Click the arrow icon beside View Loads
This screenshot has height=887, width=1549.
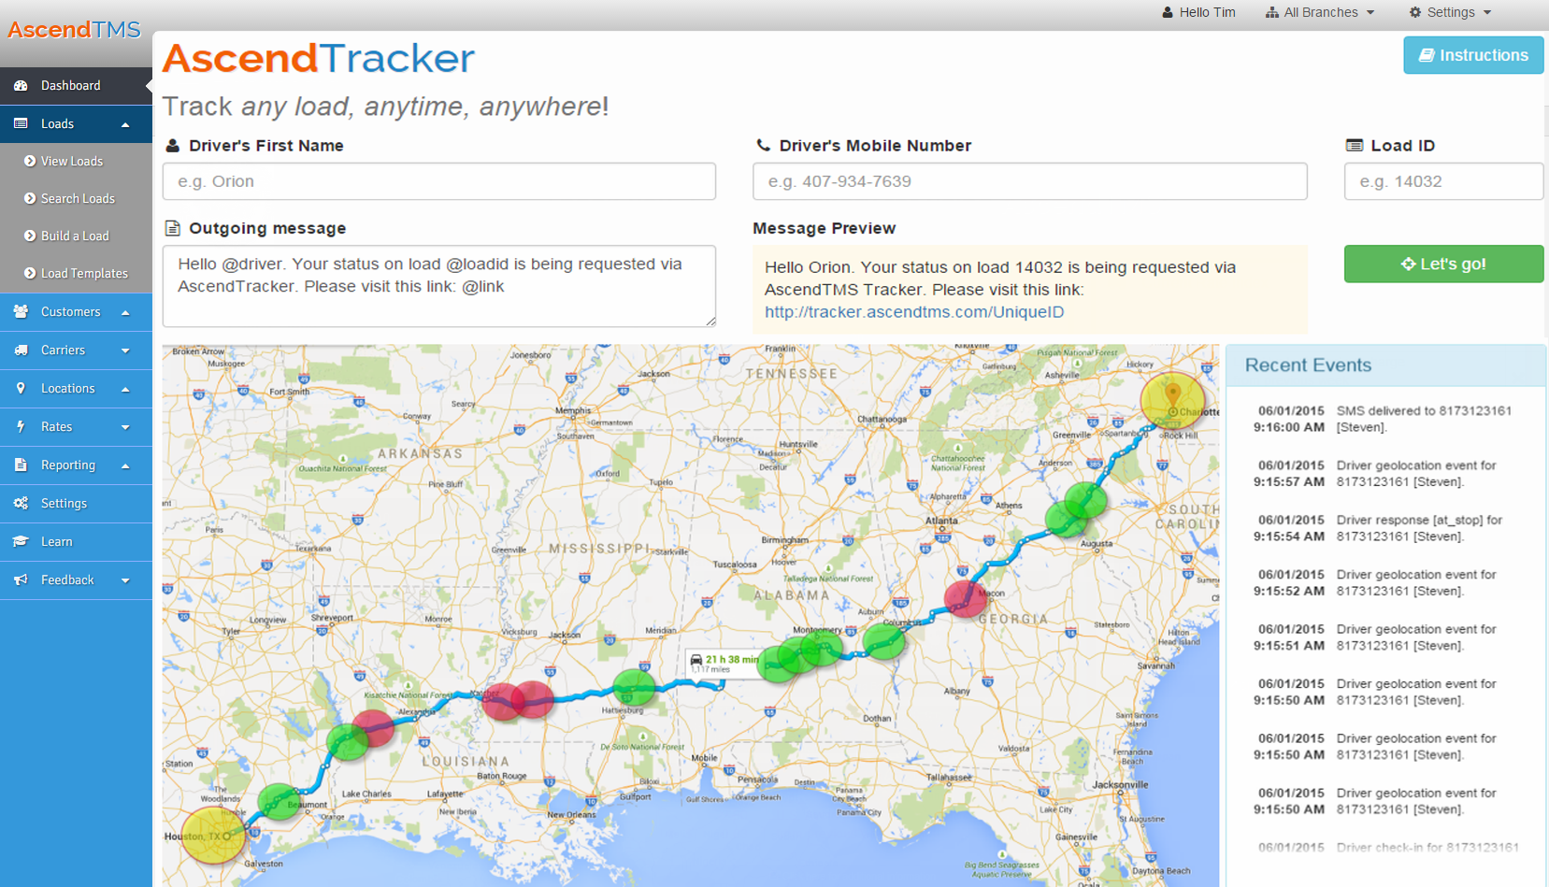(x=30, y=161)
